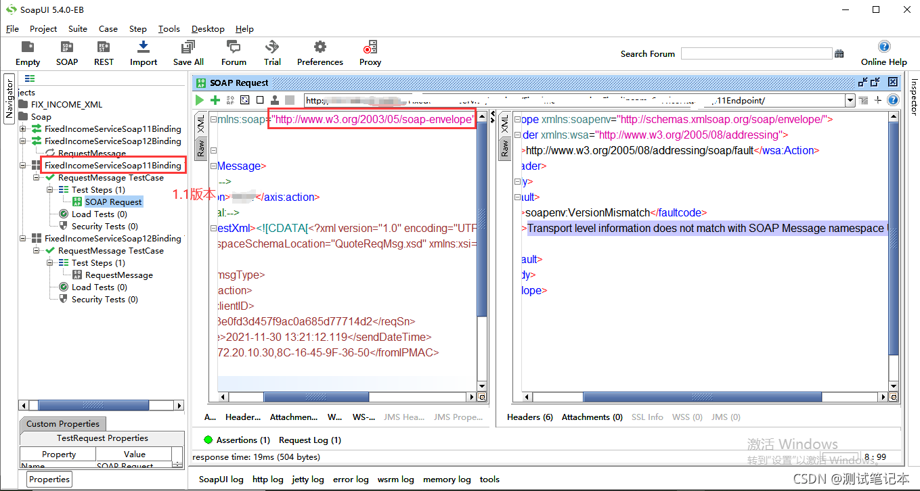Open the error log tab
920x491 pixels.
[351, 479]
